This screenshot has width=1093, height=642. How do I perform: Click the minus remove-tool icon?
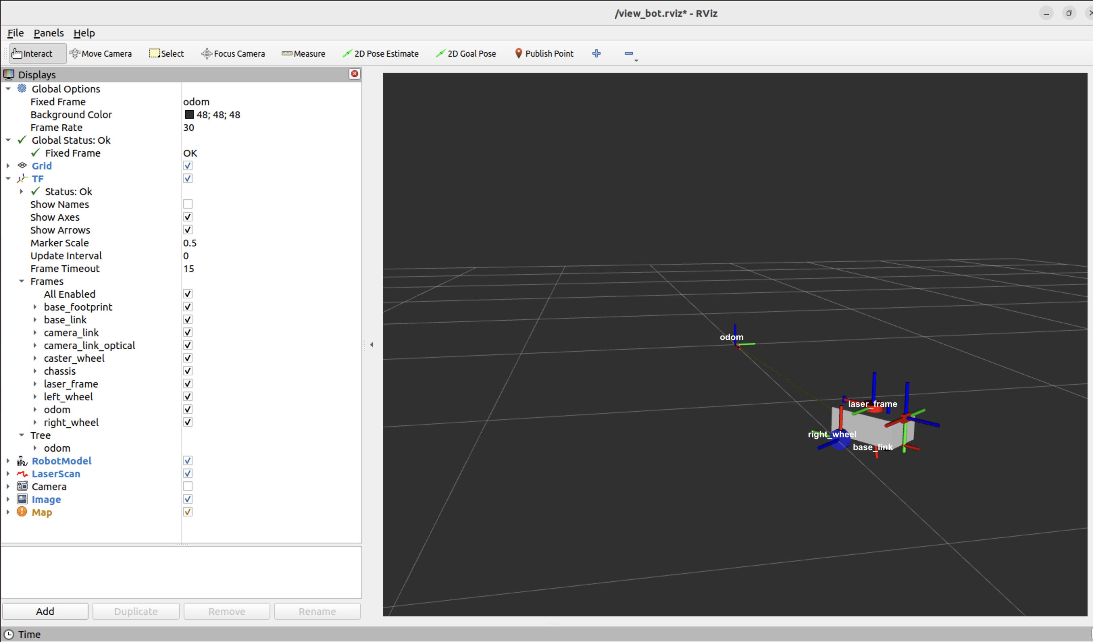tap(629, 53)
